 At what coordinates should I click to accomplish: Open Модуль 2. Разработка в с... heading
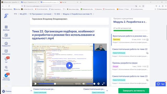click(130, 22)
